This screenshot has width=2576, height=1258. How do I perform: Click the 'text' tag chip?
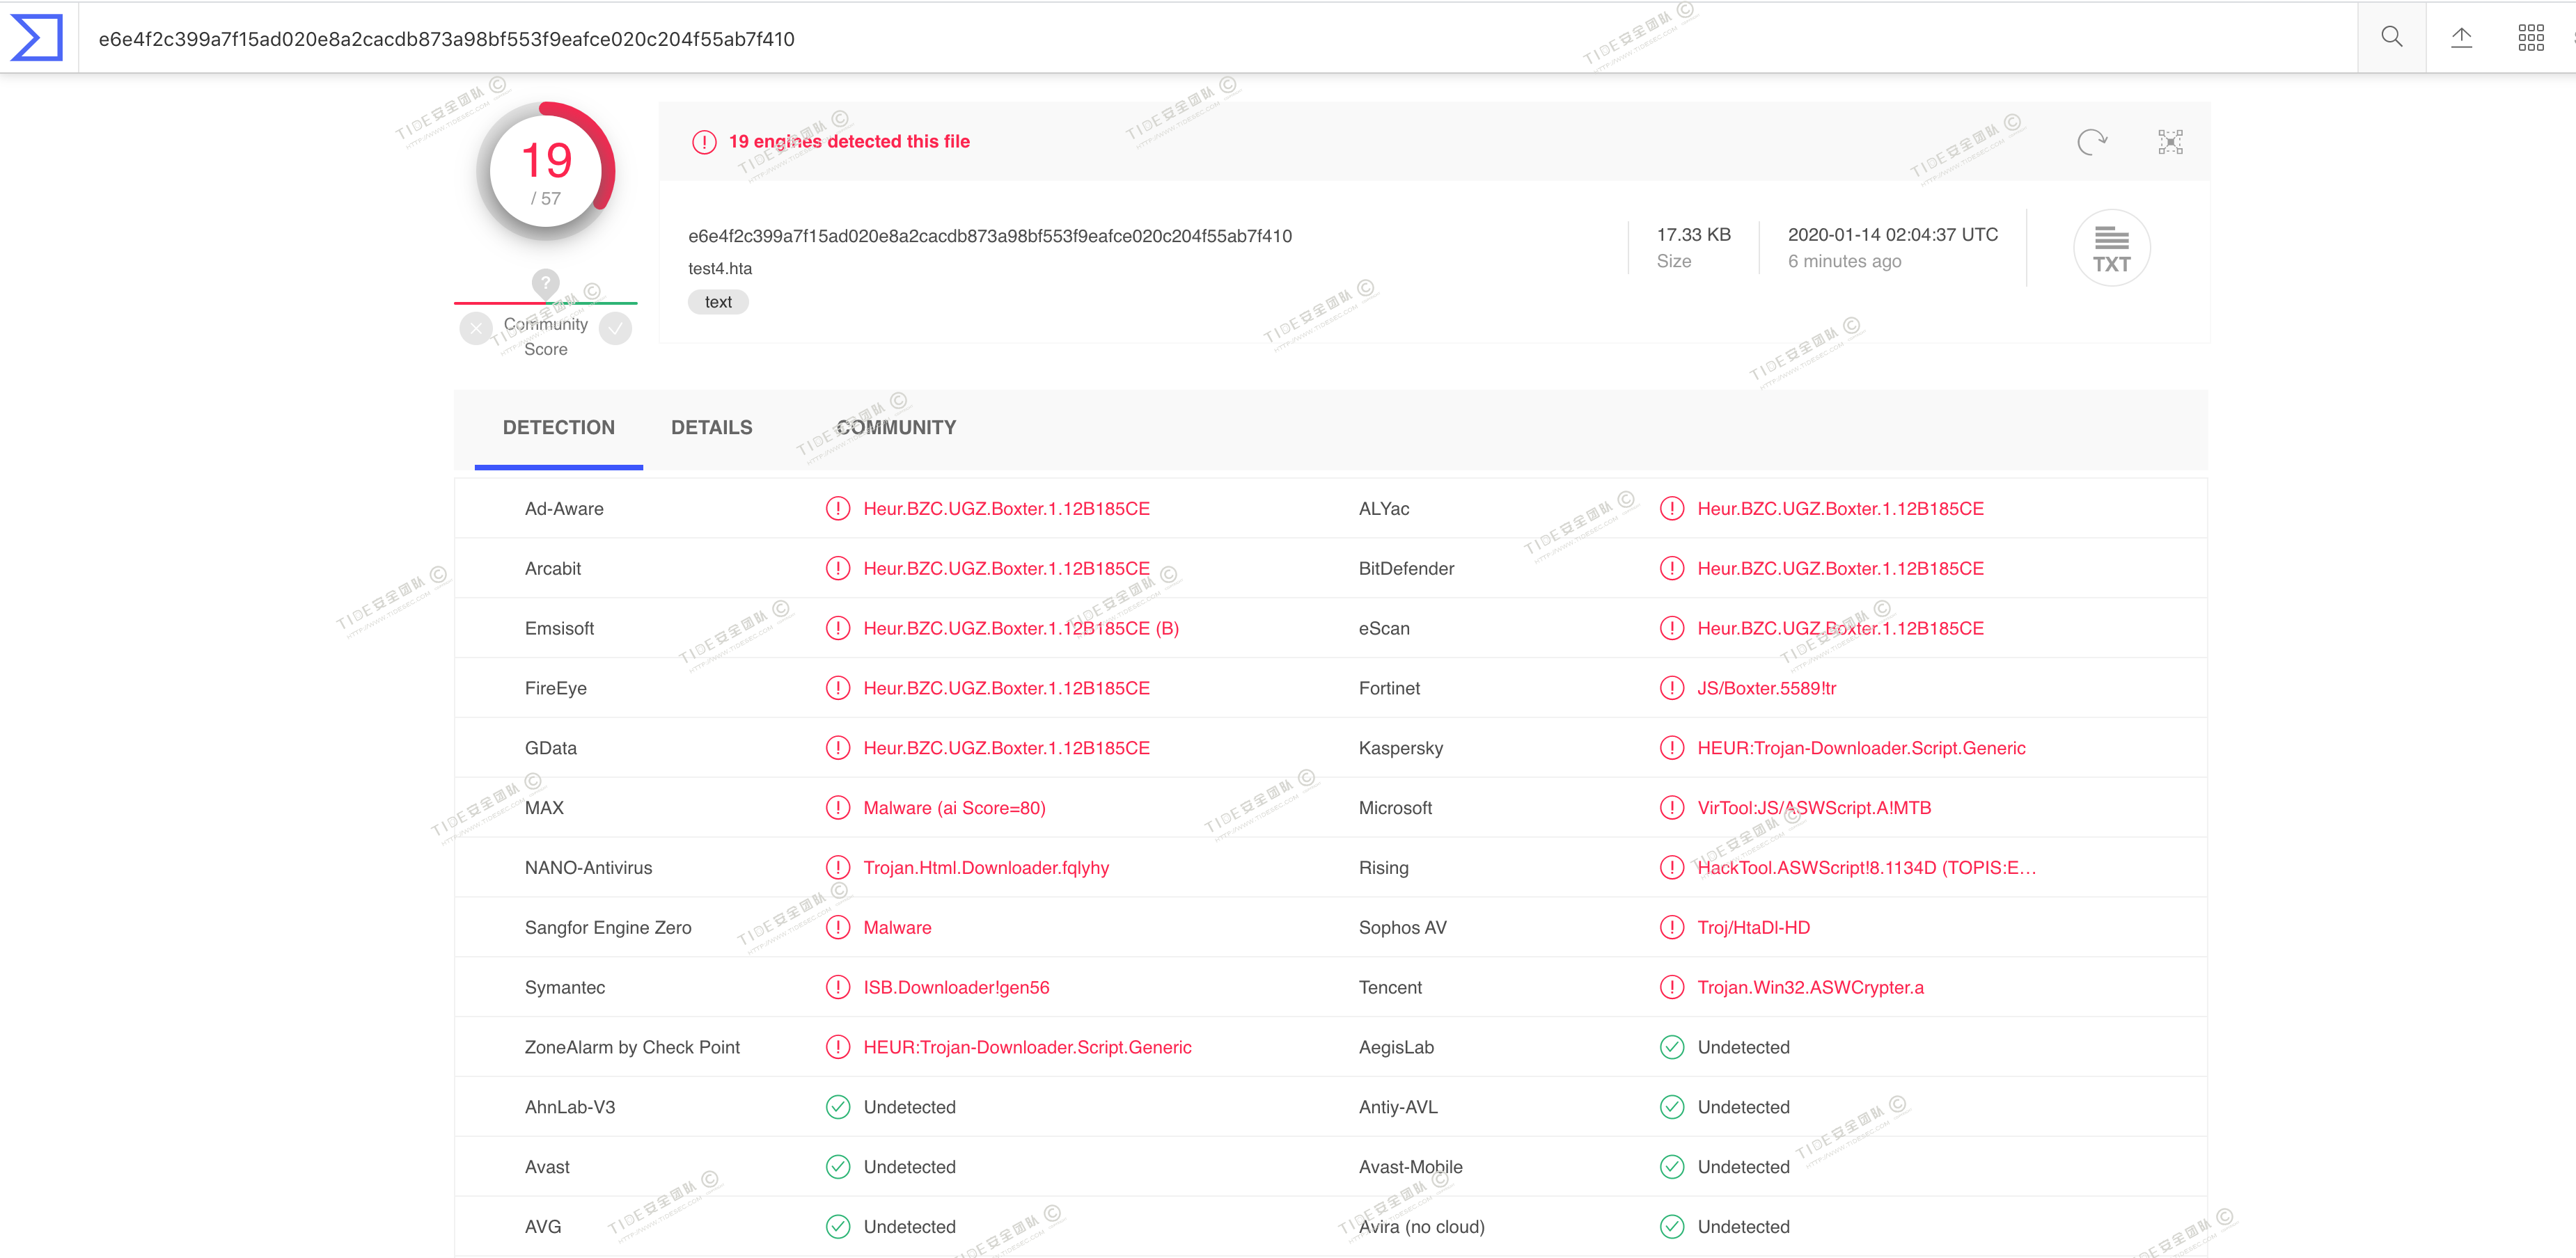[x=718, y=302]
